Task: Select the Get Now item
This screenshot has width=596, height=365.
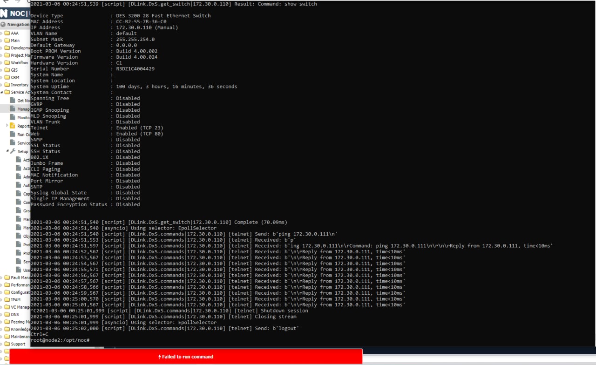Action: point(20,101)
